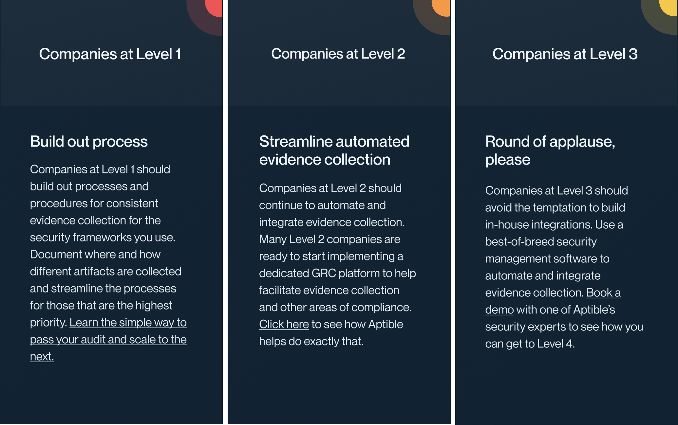
Task: Click 'Streamline automated evidence collection' subheading
Action: 334,151
